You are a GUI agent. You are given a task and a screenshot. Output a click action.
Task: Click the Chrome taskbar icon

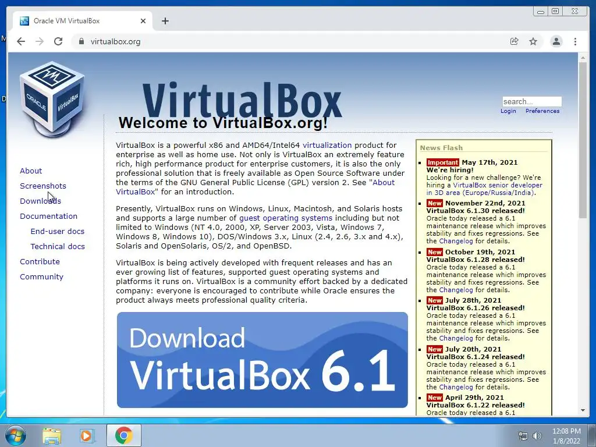point(123,435)
